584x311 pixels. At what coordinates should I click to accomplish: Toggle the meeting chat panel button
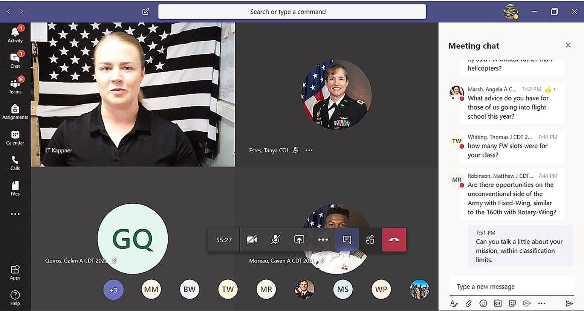tap(347, 239)
